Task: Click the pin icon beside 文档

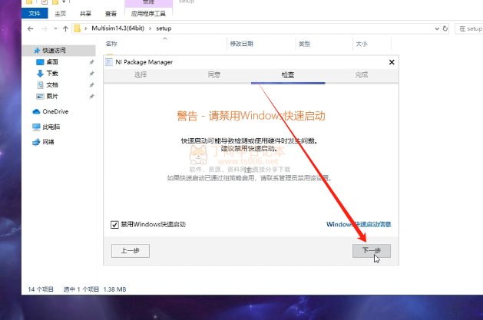Action: point(91,85)
